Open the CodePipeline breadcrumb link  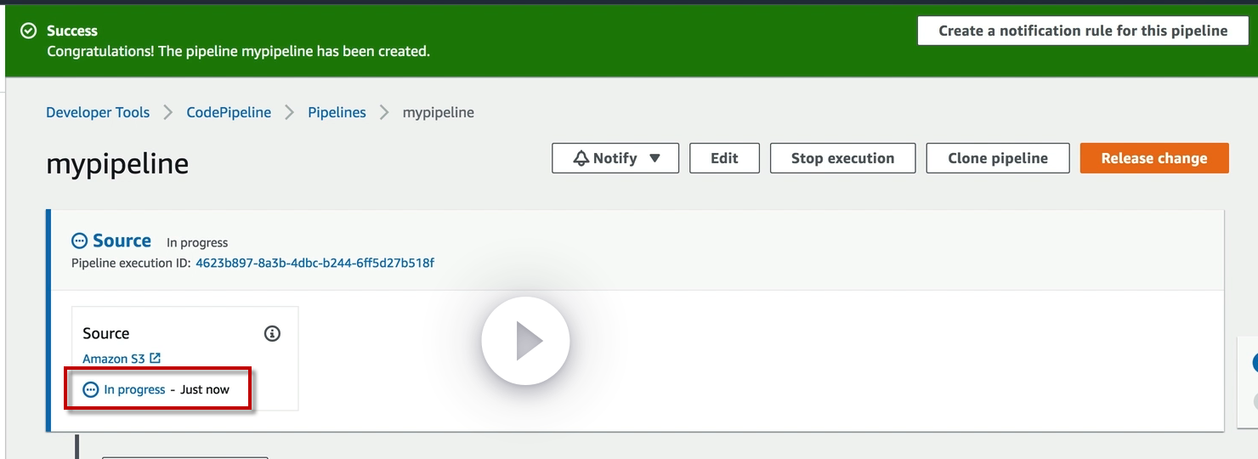pyautogui.click(x=229, y=112)
